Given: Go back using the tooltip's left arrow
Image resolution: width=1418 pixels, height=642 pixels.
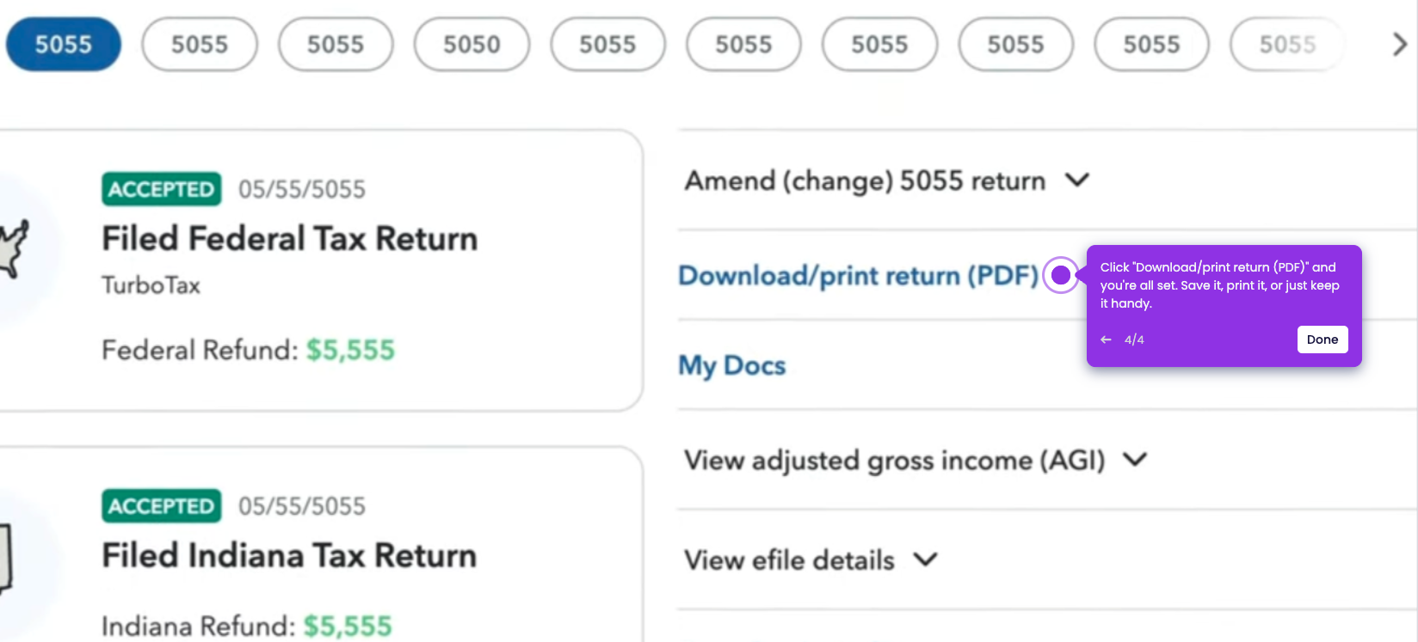Looking at the screenshot, I should pos(1106,339).
